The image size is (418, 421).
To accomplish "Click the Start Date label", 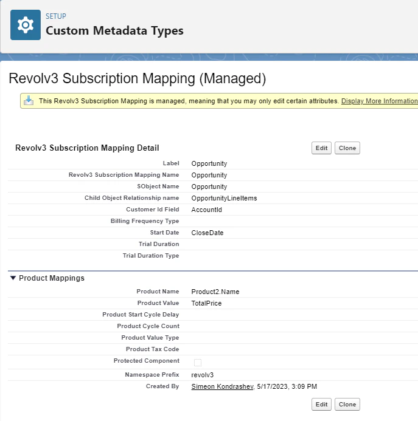I will 165,233.
